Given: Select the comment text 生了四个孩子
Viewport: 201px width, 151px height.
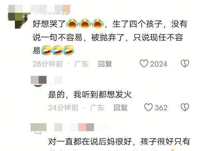Looking at the screenshot, I should click(x=137, y=24).
